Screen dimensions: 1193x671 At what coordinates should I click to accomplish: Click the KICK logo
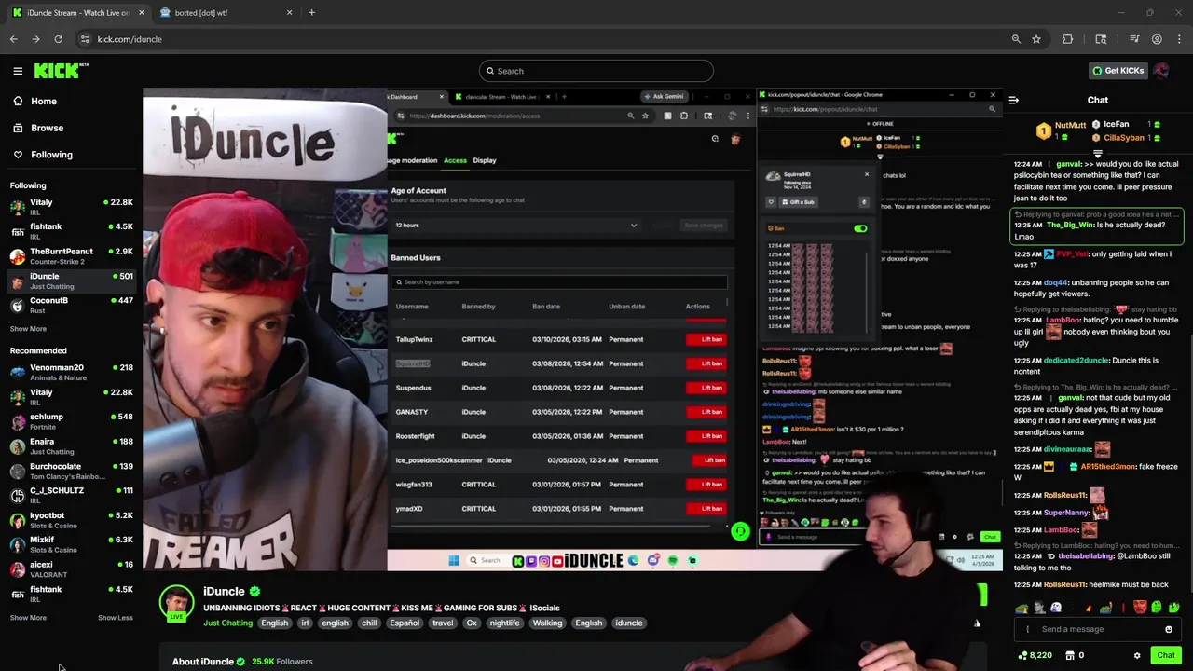62,71
